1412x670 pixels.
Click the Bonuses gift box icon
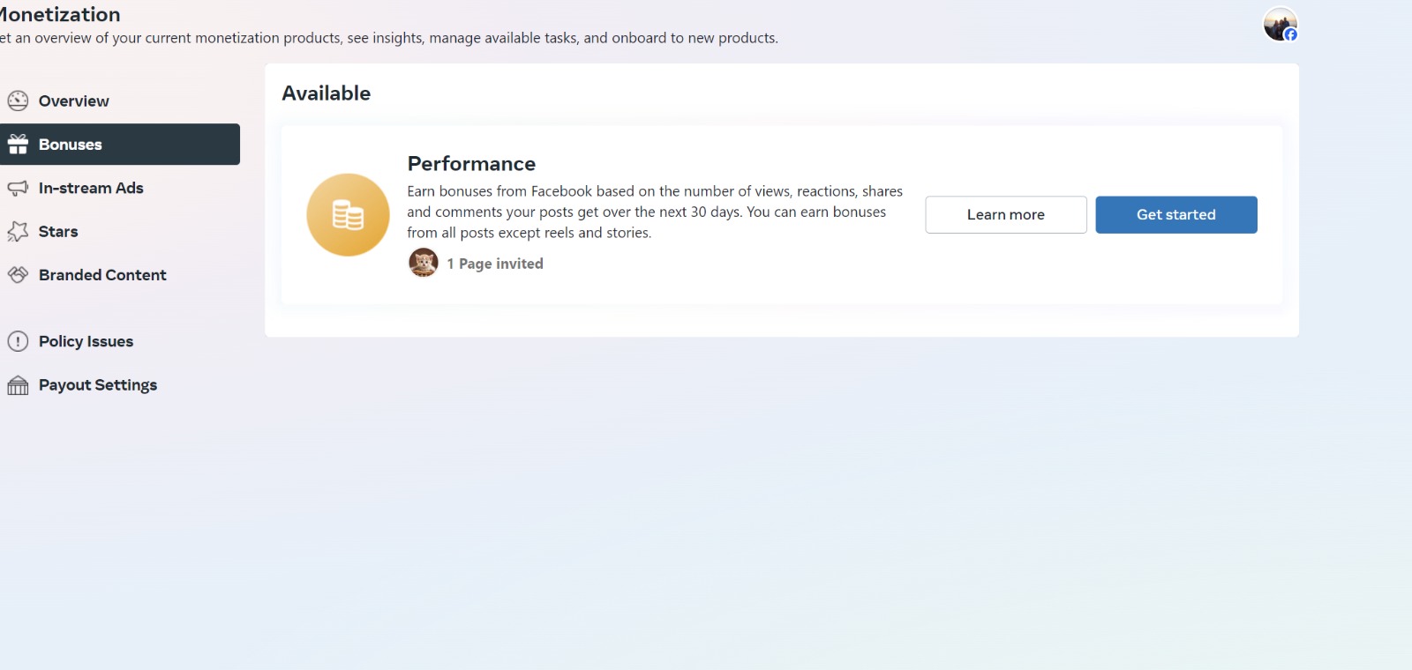(x=18, y=145)
